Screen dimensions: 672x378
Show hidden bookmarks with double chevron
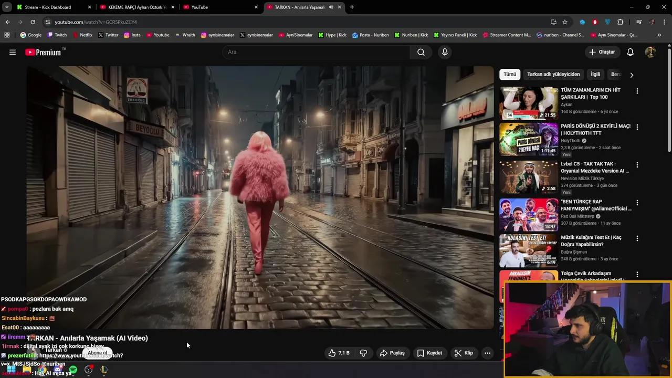click(659, 35)
